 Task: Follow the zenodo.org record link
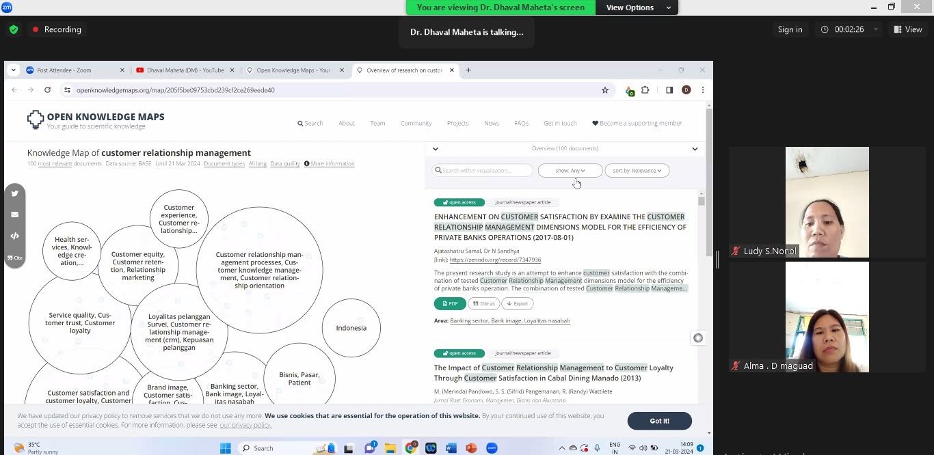(495, 260)
